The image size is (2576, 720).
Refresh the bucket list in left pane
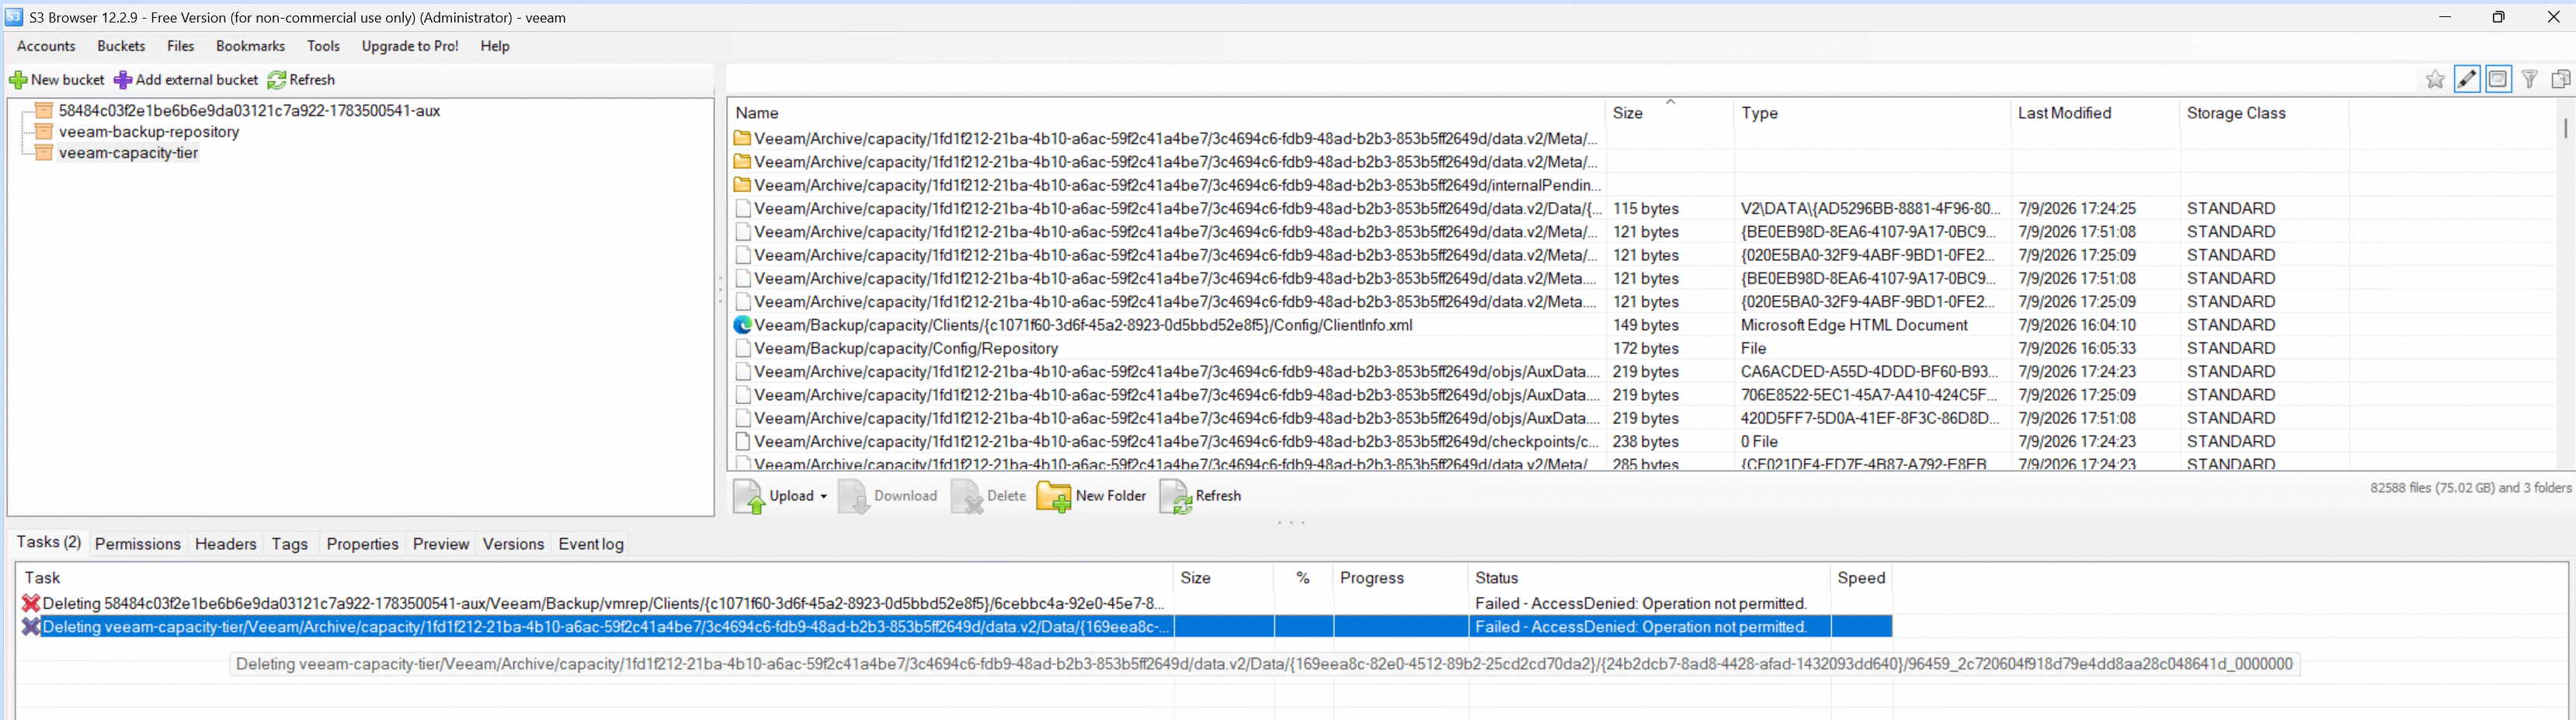point(301,80)
